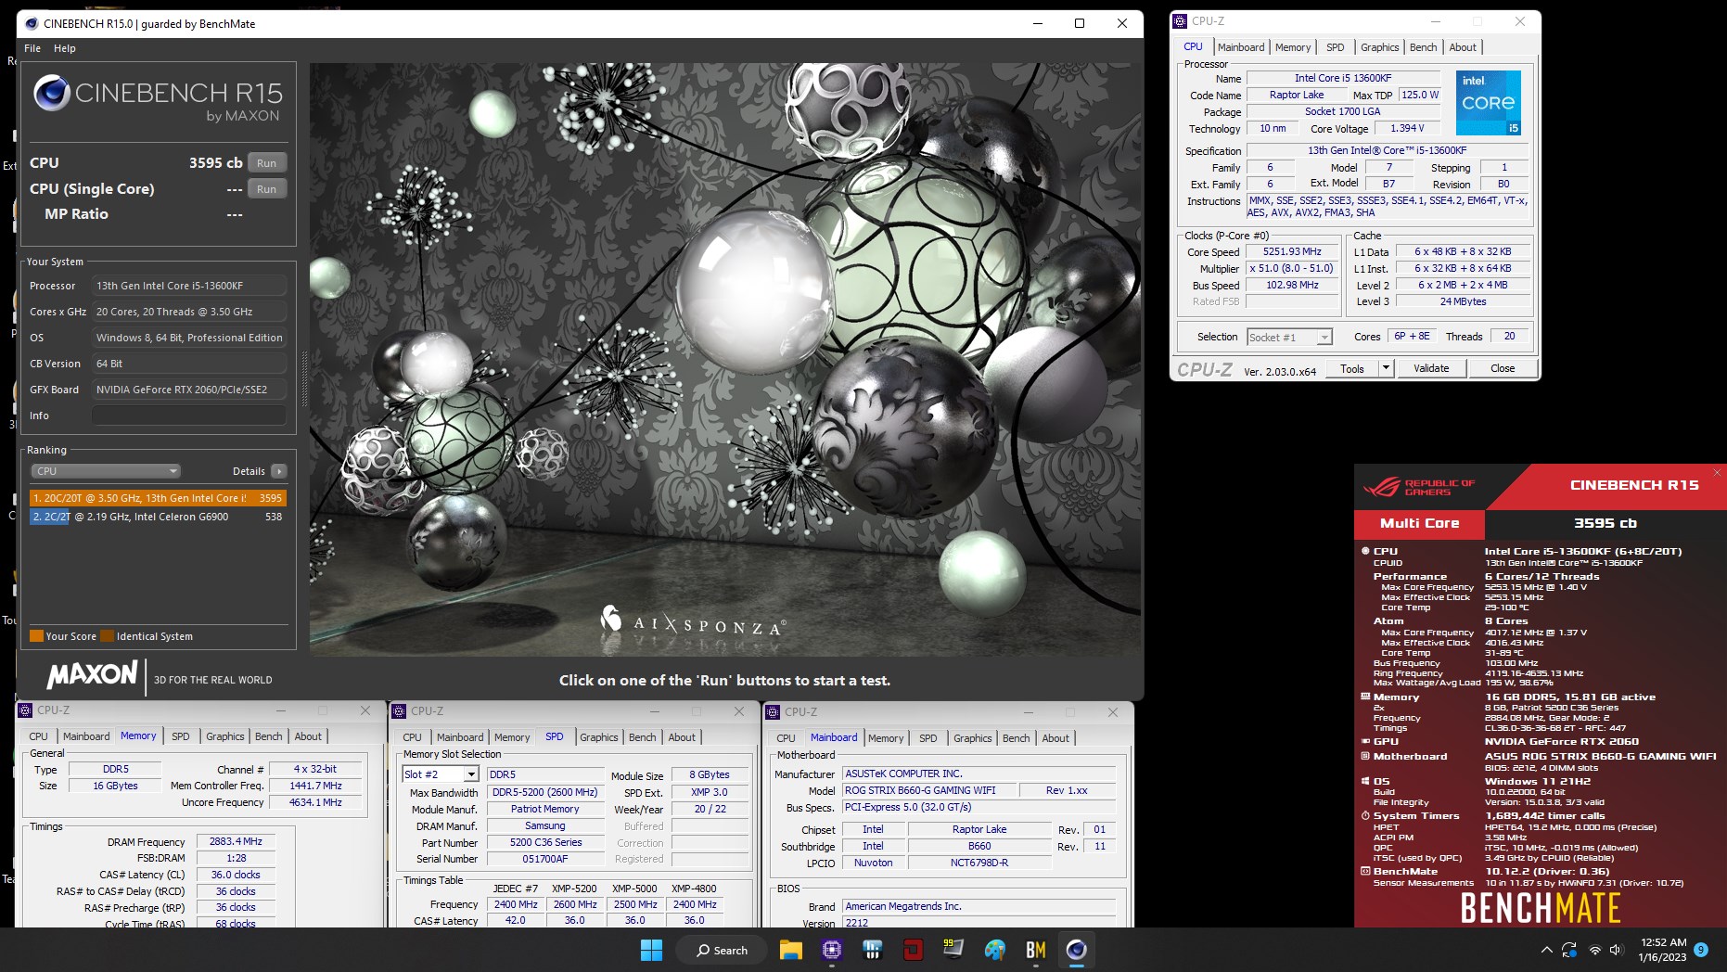1727x972 pixels.
Task: Click the Close button in CPU-Z
Action: (1503, 368)
